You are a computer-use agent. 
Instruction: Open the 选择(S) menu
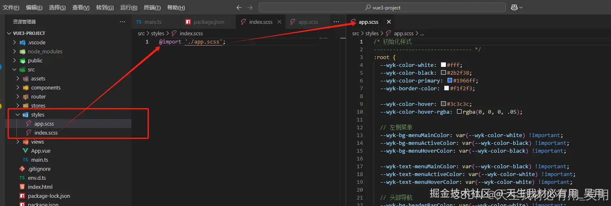point(57,8)
